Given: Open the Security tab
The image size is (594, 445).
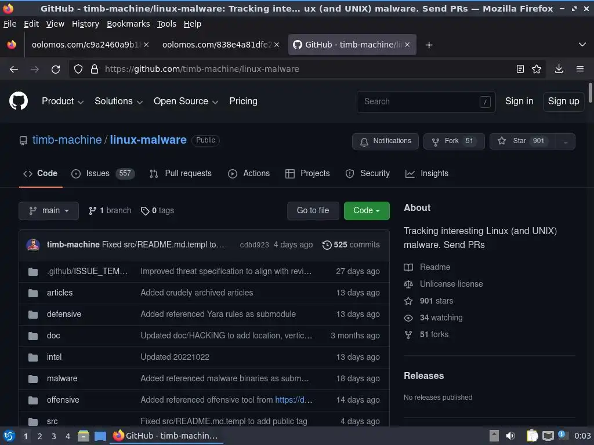Looking at the screenshot, I should pos(367,174).
